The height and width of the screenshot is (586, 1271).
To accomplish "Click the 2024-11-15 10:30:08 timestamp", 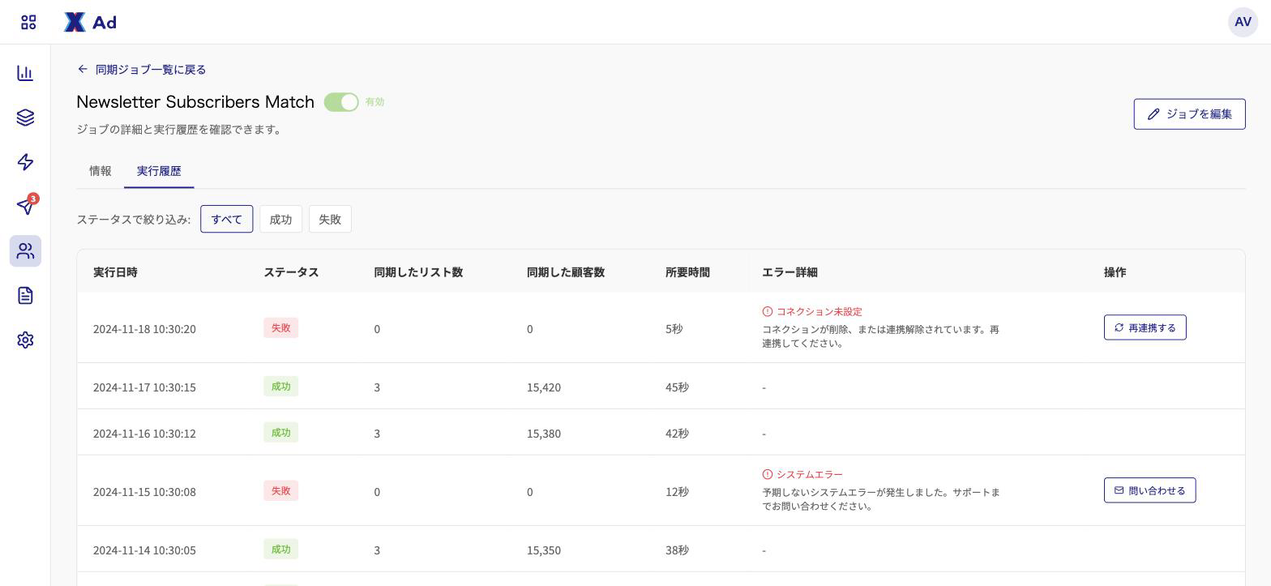I will pos(144,492).
